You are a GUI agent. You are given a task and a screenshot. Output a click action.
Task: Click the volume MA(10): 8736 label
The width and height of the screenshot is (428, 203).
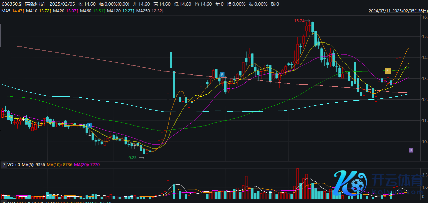pos(59,164)
